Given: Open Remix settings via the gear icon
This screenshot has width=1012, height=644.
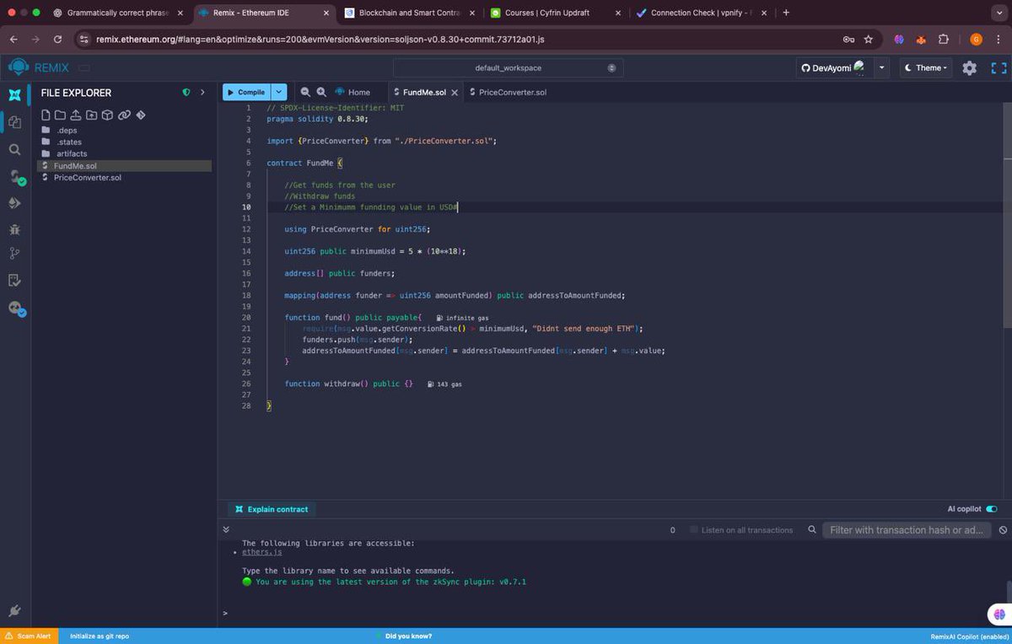Looking at the screenshot, I should [x=968, y=67].
